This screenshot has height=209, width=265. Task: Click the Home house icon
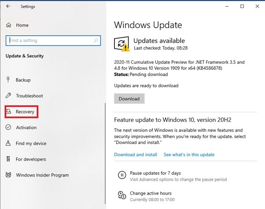pos(9,25)
